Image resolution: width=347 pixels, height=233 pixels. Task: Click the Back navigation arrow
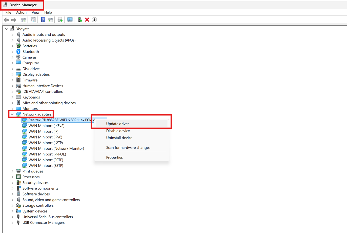click(x=6, y=20)
